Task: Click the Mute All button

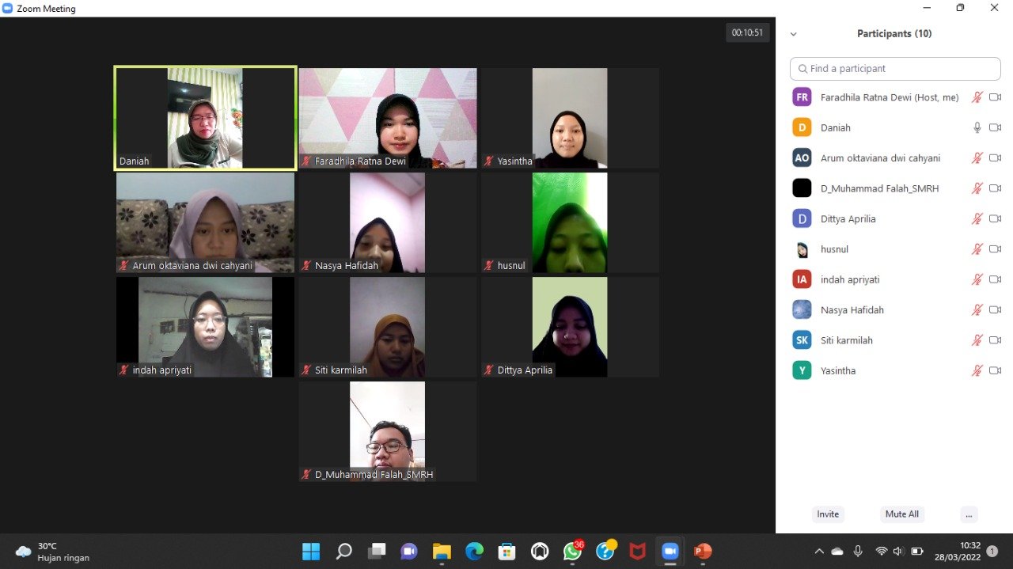Action: point(902,514)
